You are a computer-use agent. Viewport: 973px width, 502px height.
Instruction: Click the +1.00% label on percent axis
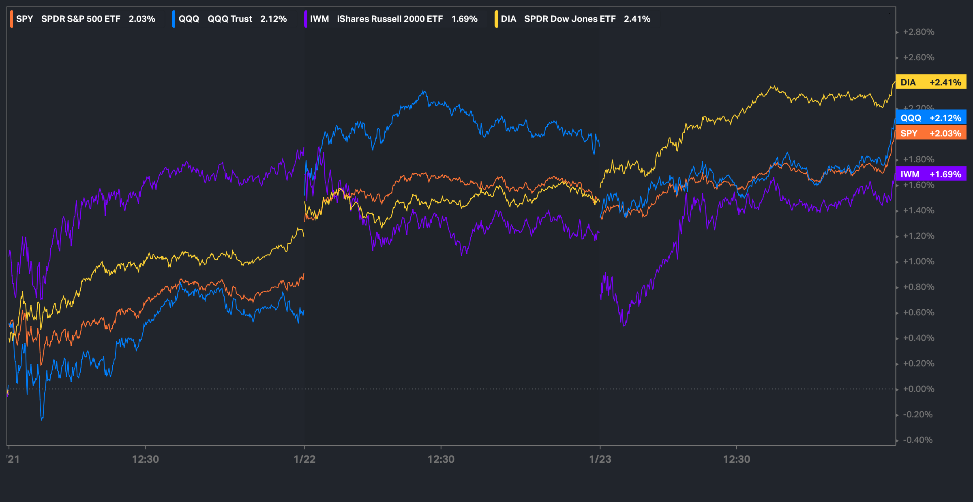click(918, 262)
